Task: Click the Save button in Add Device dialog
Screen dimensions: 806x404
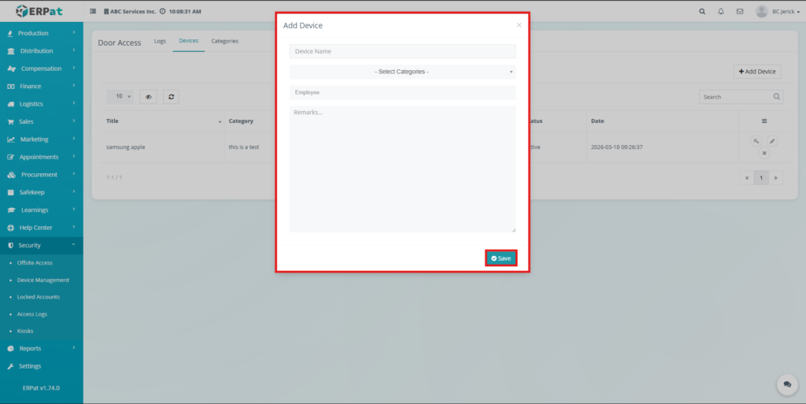Action: 501,258
